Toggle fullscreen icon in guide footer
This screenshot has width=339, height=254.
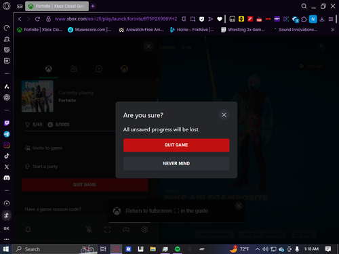(108, 230)
